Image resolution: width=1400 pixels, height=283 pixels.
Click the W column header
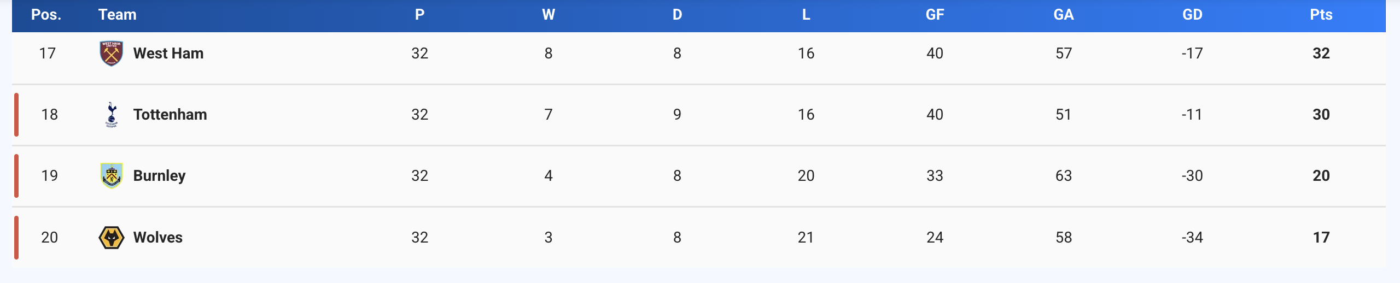pyautogui.click(x=549, y=15)
